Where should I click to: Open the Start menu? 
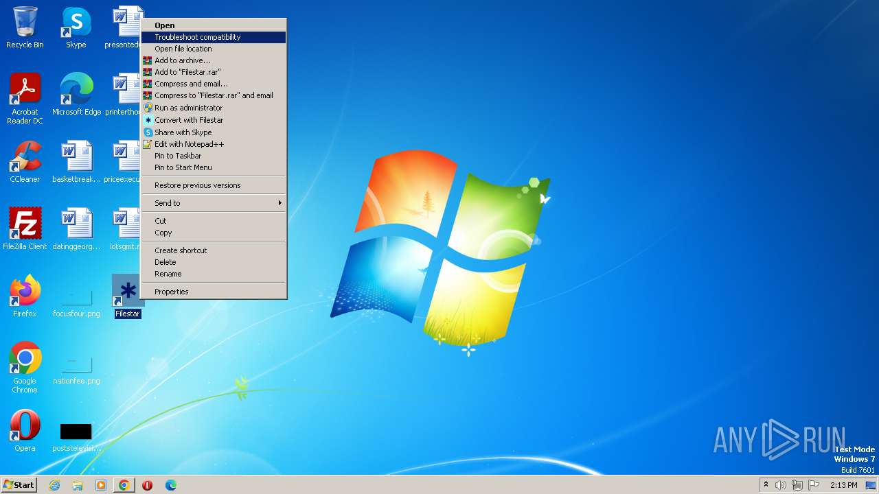click(x=19, y=485)
